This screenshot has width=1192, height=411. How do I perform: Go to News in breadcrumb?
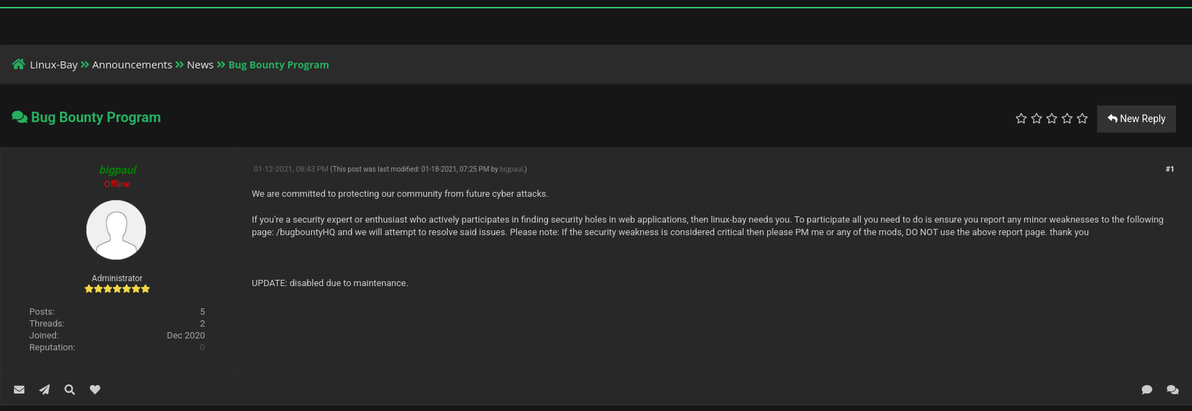(200, 65)
